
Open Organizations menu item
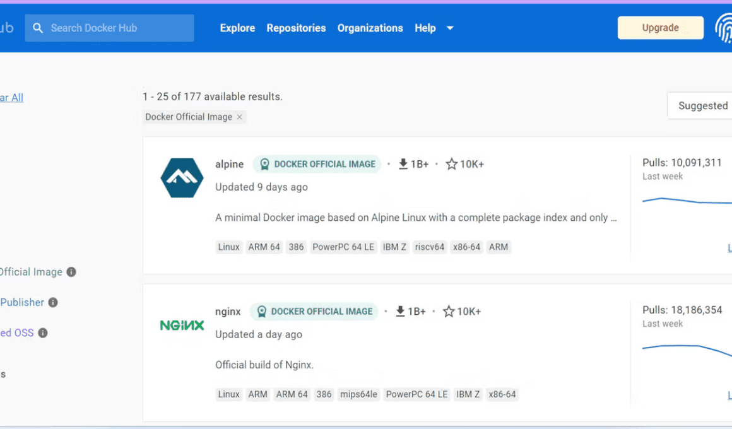pyautogui.click(x=370, y=28)
